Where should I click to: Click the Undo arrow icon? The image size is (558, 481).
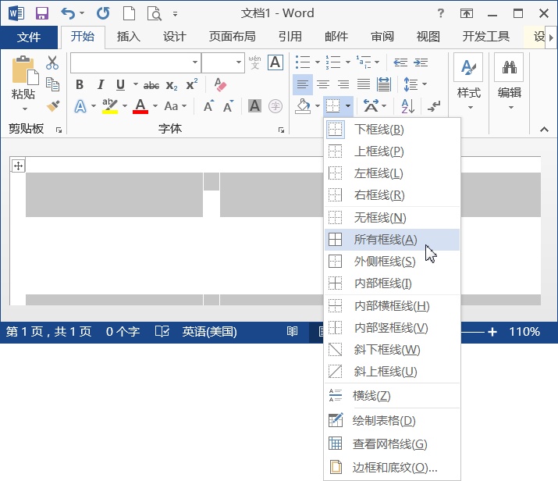click(x=68, y=13)
